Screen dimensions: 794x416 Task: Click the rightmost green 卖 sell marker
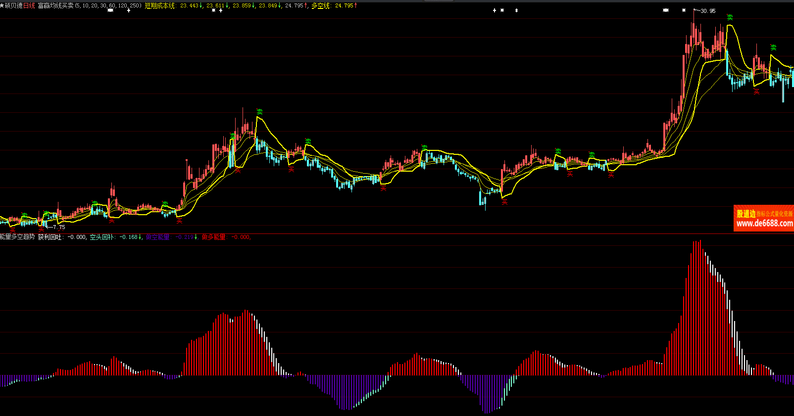773,47
